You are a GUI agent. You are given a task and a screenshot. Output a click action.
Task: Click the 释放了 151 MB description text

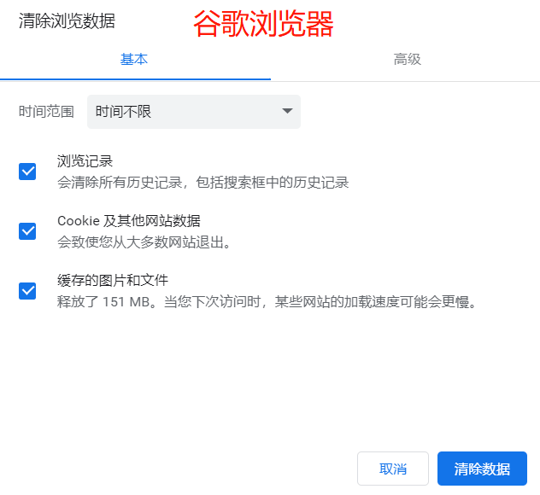267,302
